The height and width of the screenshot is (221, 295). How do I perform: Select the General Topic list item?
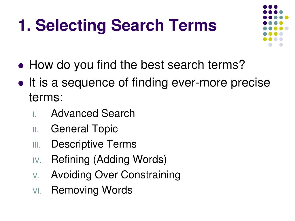[x=84, y=129]
